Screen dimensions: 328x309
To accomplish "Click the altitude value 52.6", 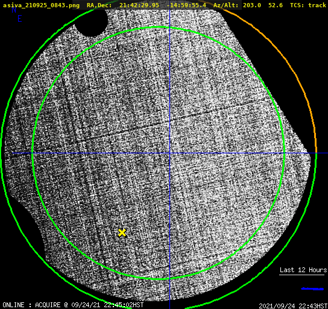I will coord(276,5).
